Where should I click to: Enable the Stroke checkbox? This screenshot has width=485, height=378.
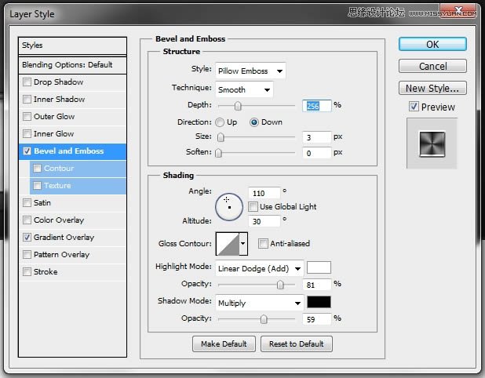(x=27, y=272)
